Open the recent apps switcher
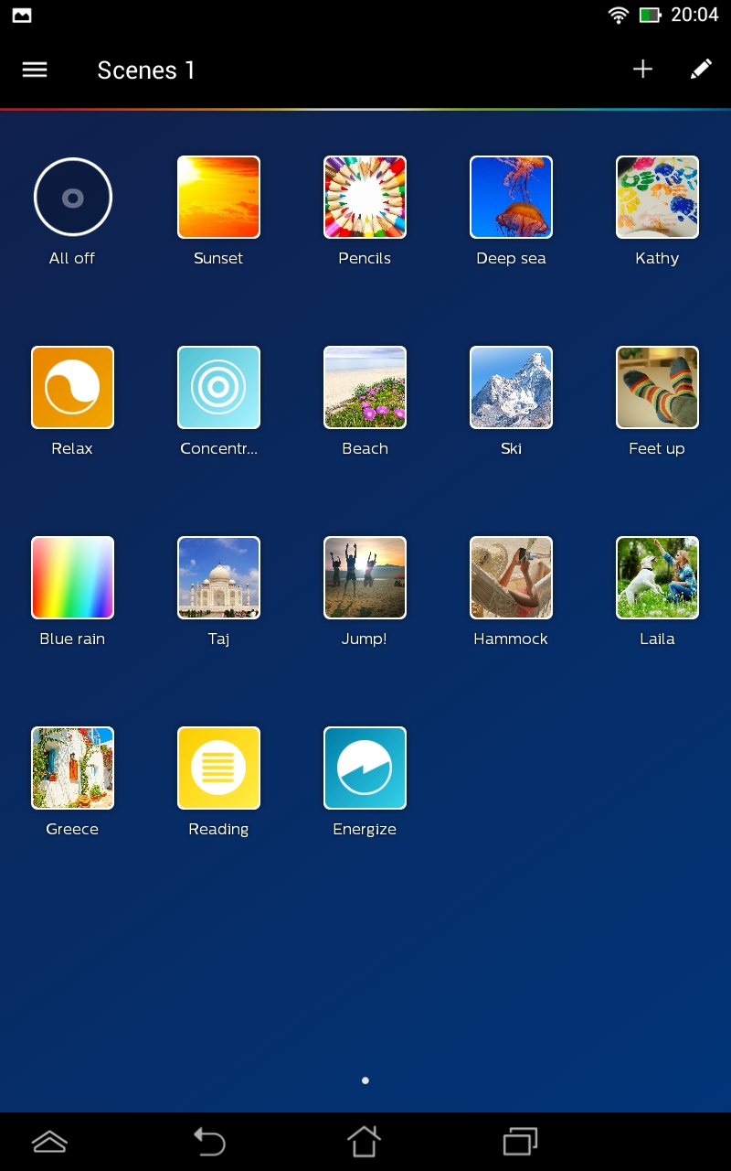 tap(520, 1142)
